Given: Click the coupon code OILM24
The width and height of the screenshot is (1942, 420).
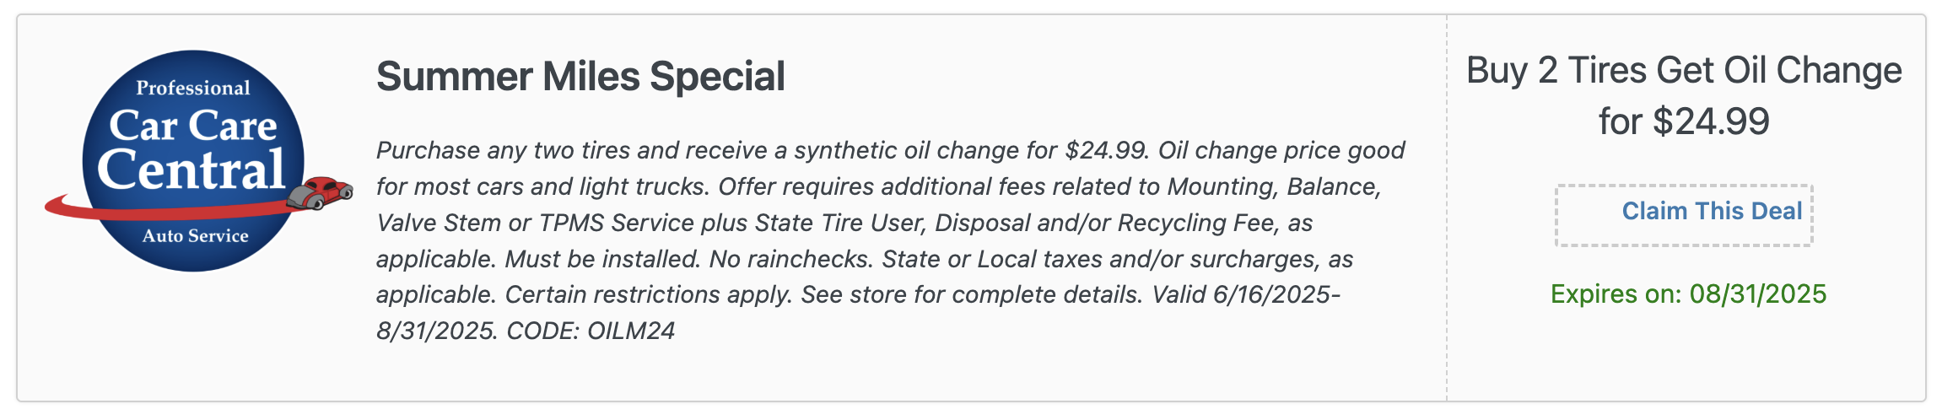Looking at the screenshot, I should (631, 331).
